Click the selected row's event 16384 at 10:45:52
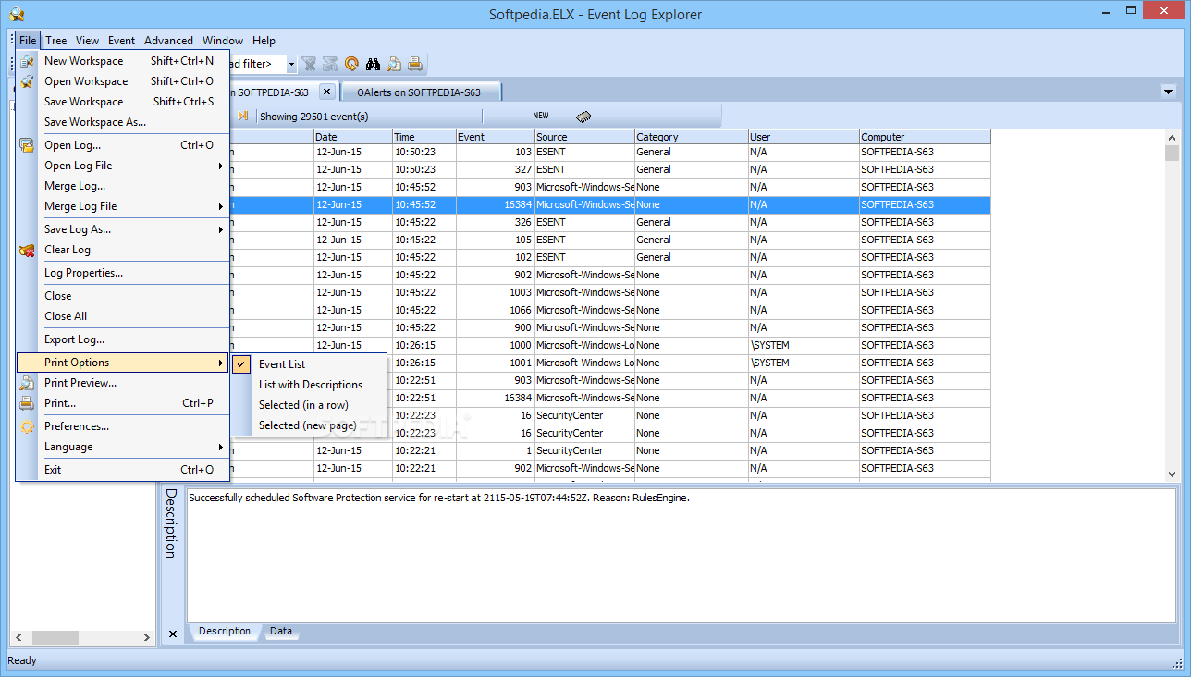This screenshot has height=677, width=1191. click(x=496, y=204)
